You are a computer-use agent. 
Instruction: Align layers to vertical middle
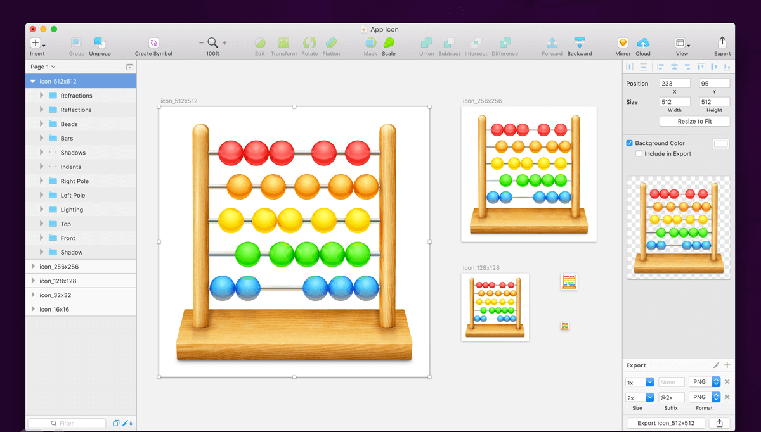[x=714, y=67]
